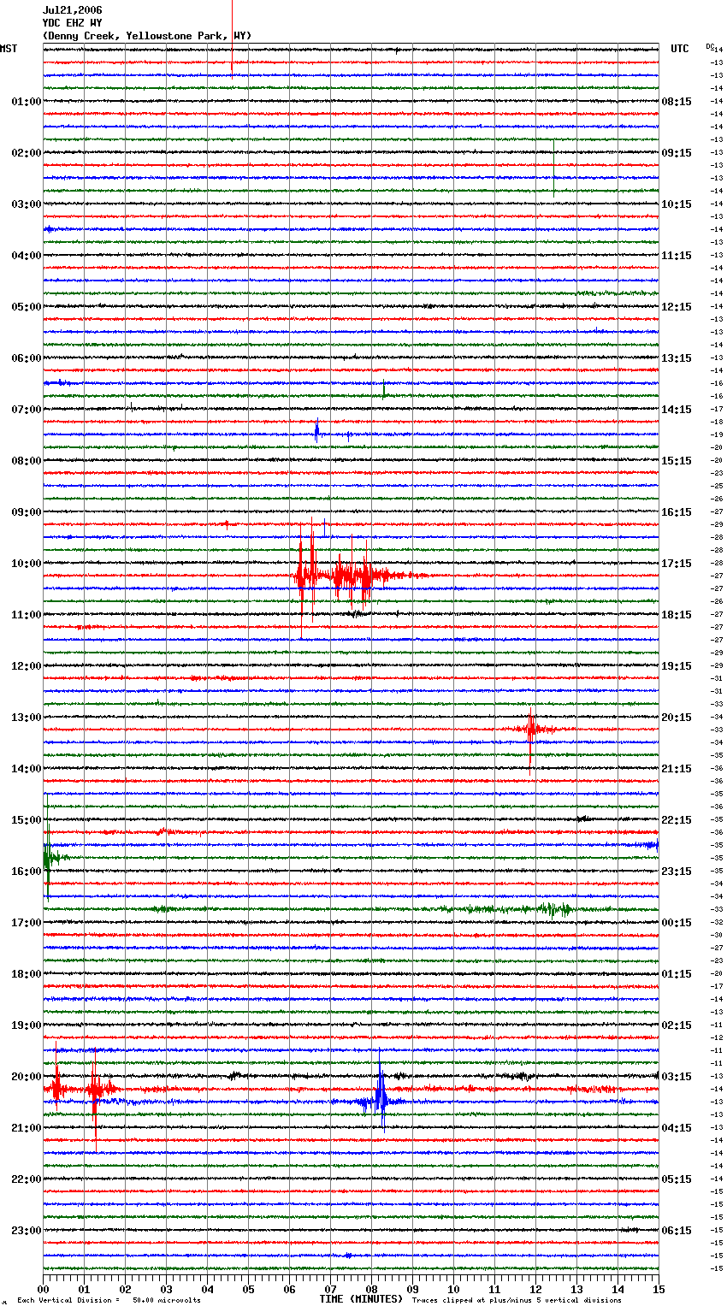The image size is (727, 1312).
Task: Click "(Denny Creek, Yellowstone Park, WY)" title
Action: coord(147,36)
